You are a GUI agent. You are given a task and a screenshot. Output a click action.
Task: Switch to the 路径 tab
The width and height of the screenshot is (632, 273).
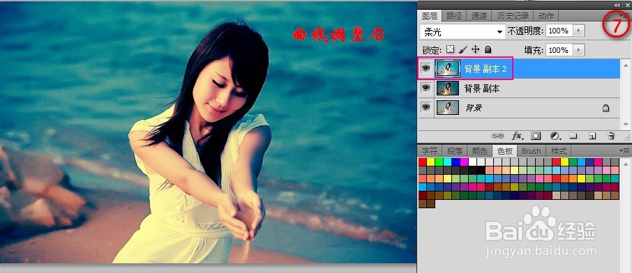(x=454, y=16)
